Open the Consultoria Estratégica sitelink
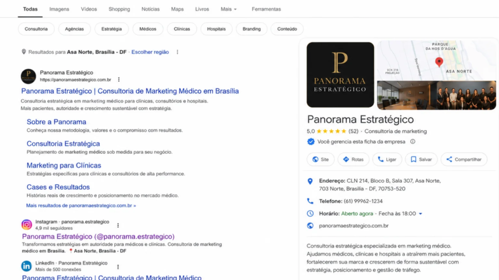 (x=63, y=143)
